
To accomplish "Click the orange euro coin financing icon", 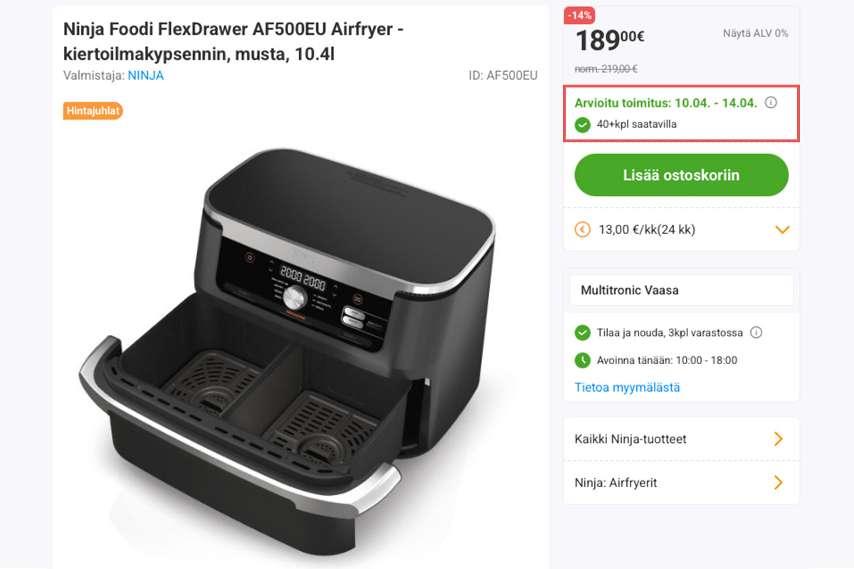I will (582, 230).
